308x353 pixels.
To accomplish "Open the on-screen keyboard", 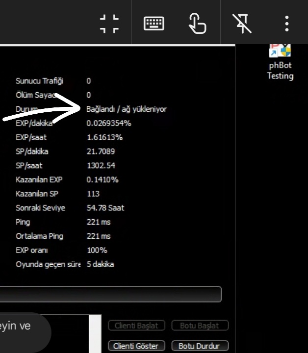I will [154, 23].
